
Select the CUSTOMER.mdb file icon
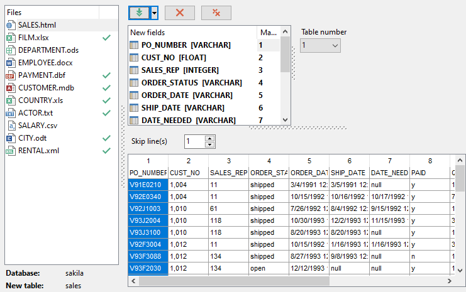(10, 88)
